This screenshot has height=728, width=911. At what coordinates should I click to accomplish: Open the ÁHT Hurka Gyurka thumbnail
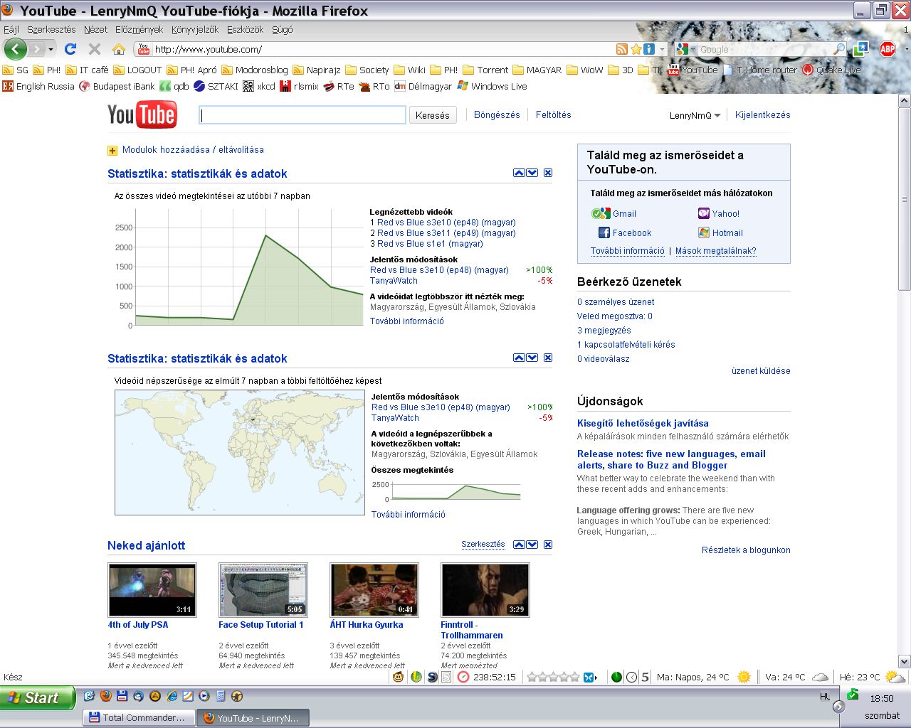pyautogui.click(x=374, y=590)
